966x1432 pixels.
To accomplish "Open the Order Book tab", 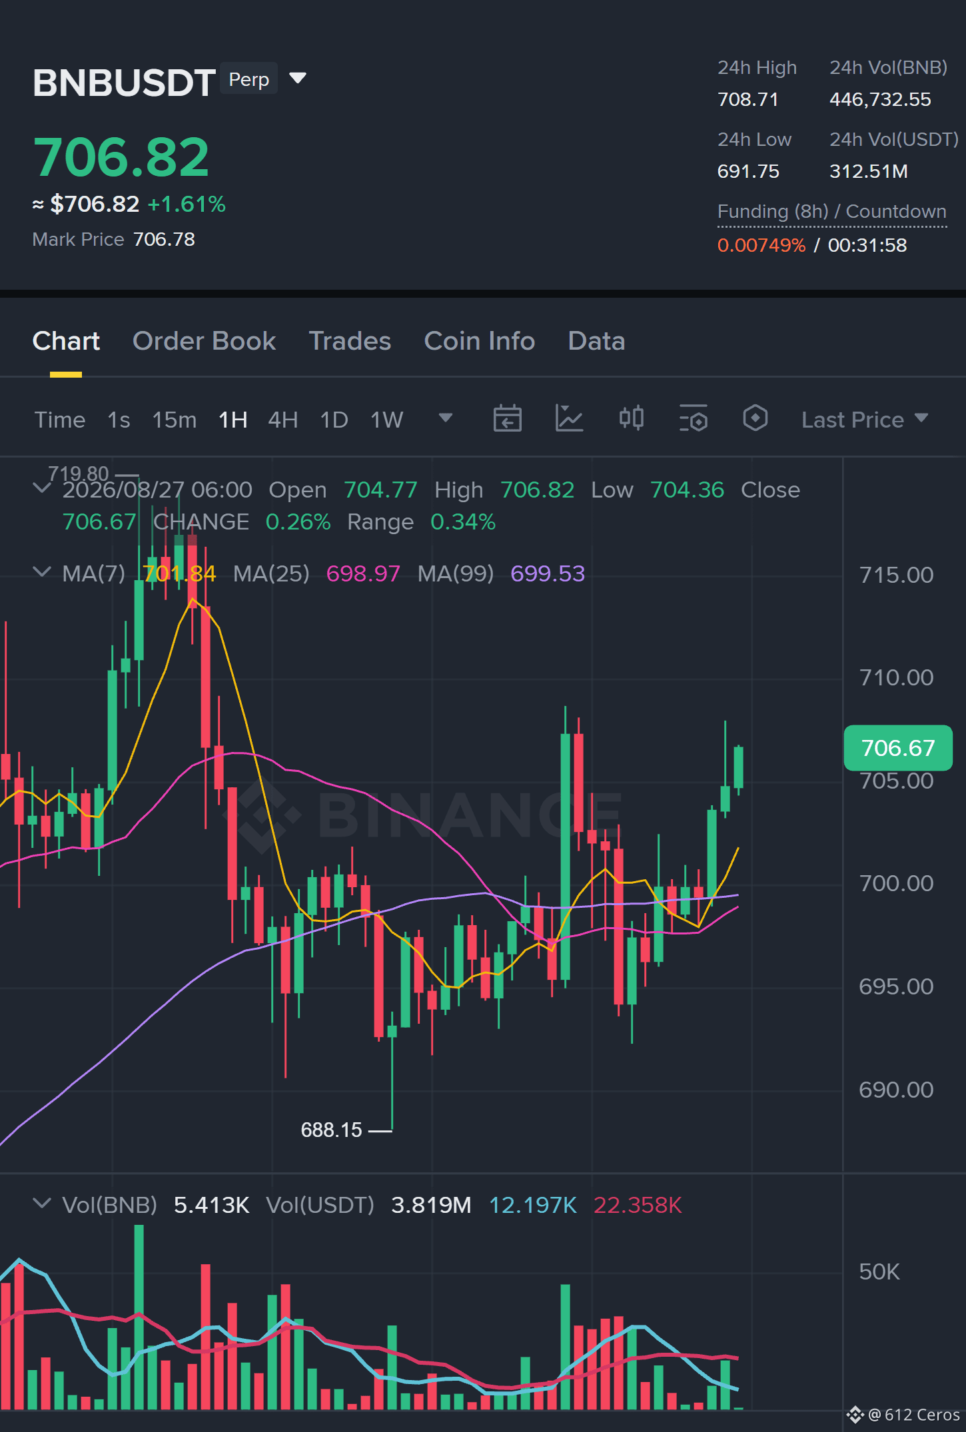I will [204, 341].
